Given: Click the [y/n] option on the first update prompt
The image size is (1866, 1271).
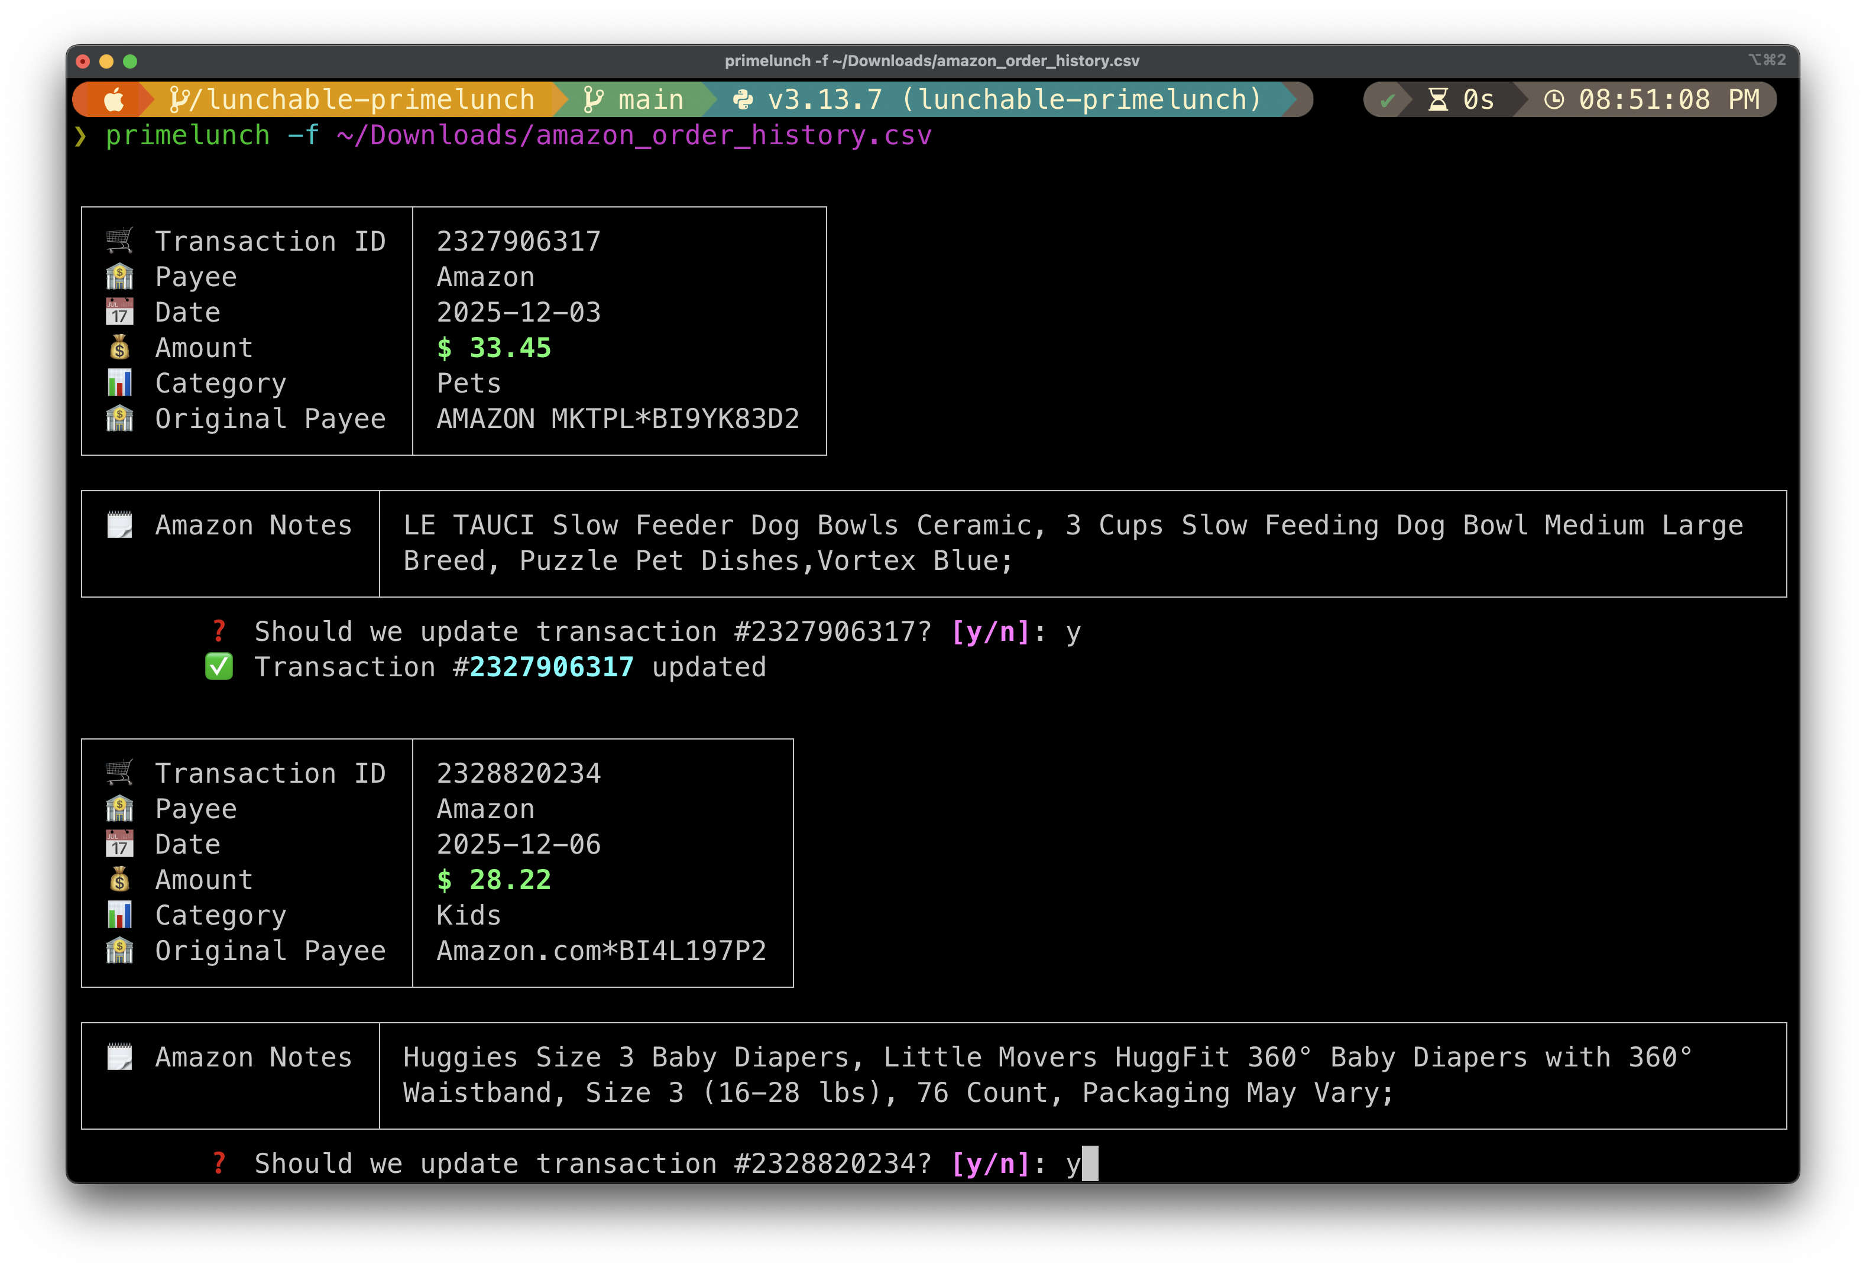Looking at the screenshot, I should (990, 632).
